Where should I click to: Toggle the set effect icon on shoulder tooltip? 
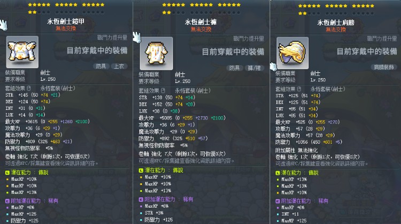[x=299, y=89]
